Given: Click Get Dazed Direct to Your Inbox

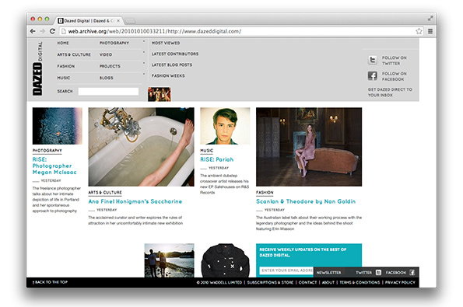Looking at the screenshot, I should tap(390, 92).
